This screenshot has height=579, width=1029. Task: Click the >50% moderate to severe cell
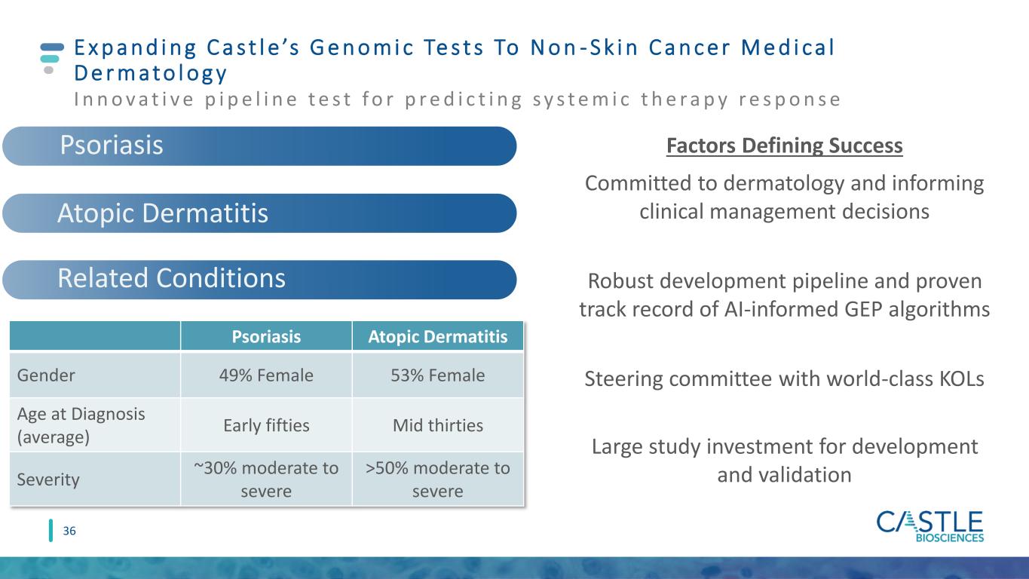437,479
